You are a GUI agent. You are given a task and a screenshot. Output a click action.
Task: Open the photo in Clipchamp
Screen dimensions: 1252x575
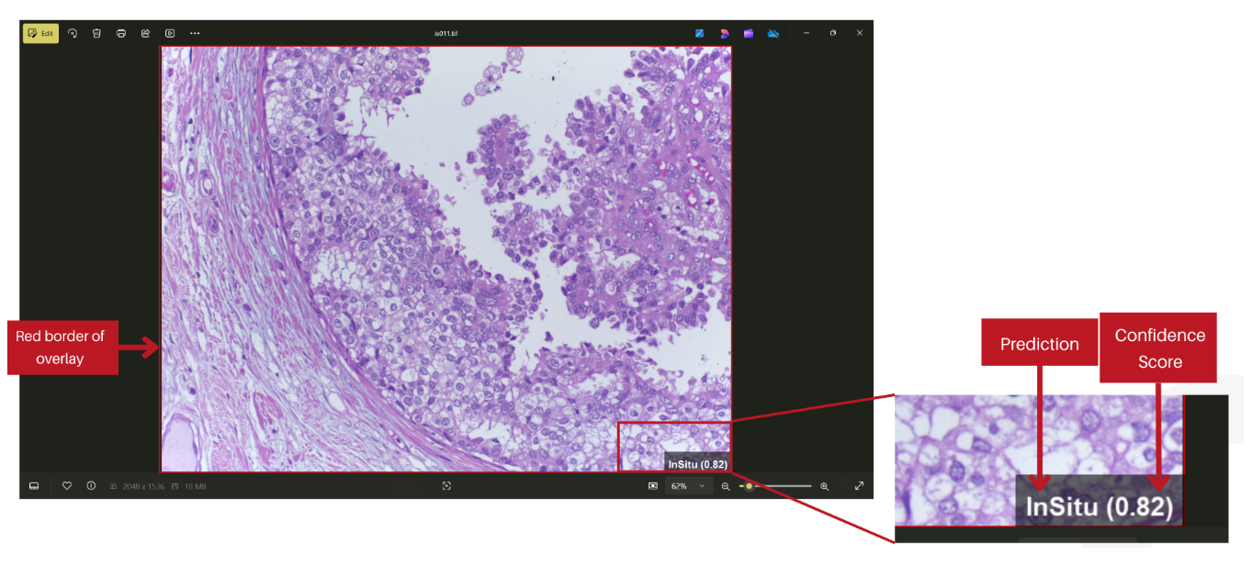(x=749, y=33)
